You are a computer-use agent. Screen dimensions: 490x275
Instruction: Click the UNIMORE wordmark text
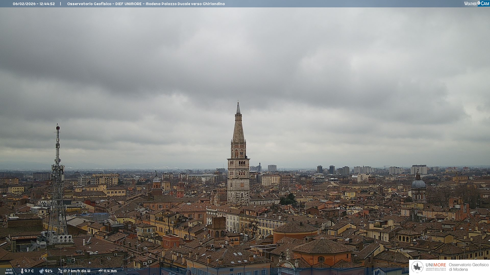click(x=436, y=265)
